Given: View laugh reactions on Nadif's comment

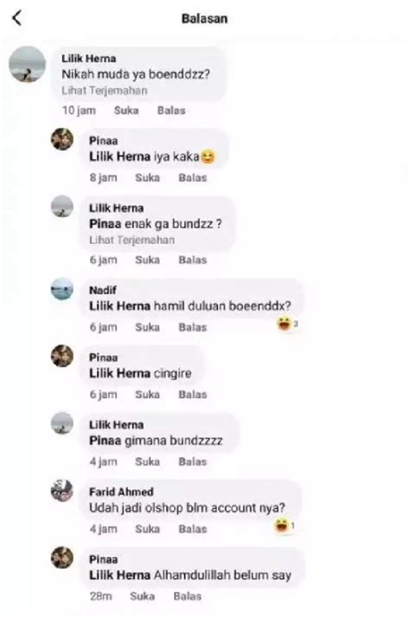Looking at the screenshot, I should click(x=287, y=324).
